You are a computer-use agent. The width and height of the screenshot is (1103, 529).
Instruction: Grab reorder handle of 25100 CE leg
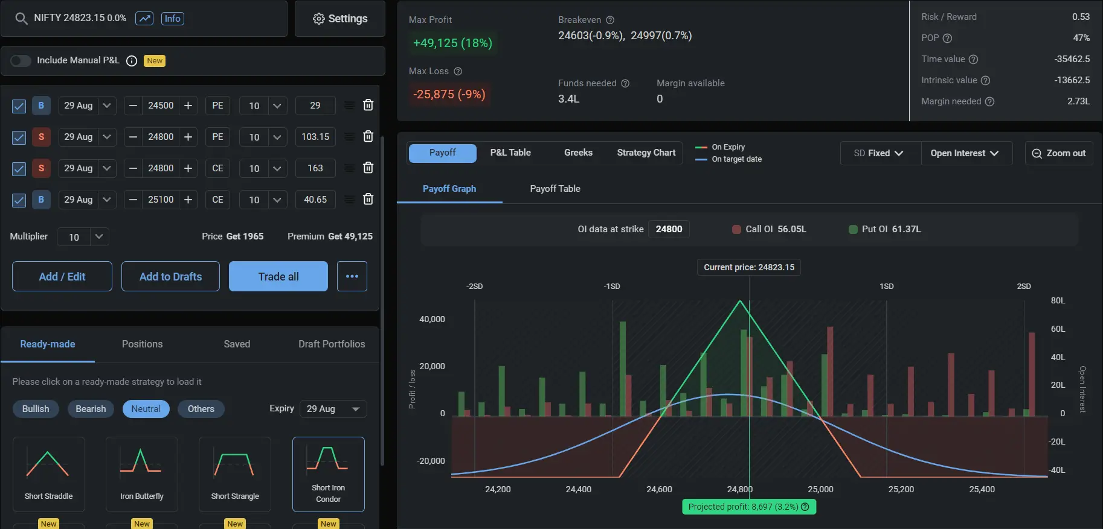point(349,200)
